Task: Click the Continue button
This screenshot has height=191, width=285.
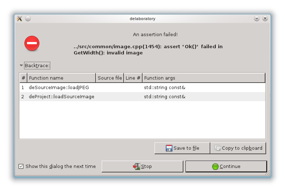Action: tap(226, 167)
